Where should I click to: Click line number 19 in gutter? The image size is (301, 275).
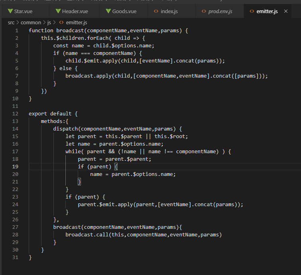pyautogui.click(x=15, y=167)
